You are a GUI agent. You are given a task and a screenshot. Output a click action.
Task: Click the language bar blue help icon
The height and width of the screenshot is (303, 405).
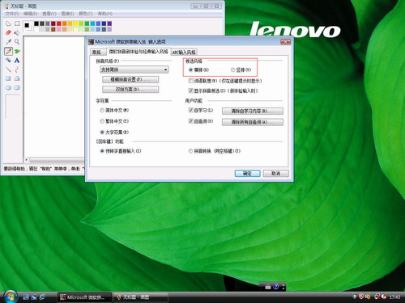tap(275, 287)
